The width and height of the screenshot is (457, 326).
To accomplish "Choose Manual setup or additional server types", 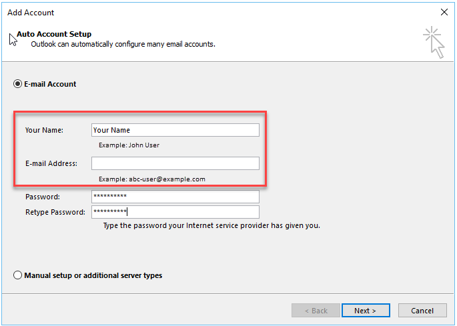I will tap(17, 275).
